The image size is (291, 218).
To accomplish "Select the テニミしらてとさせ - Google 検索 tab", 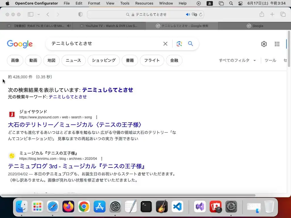I will [182, 26].
